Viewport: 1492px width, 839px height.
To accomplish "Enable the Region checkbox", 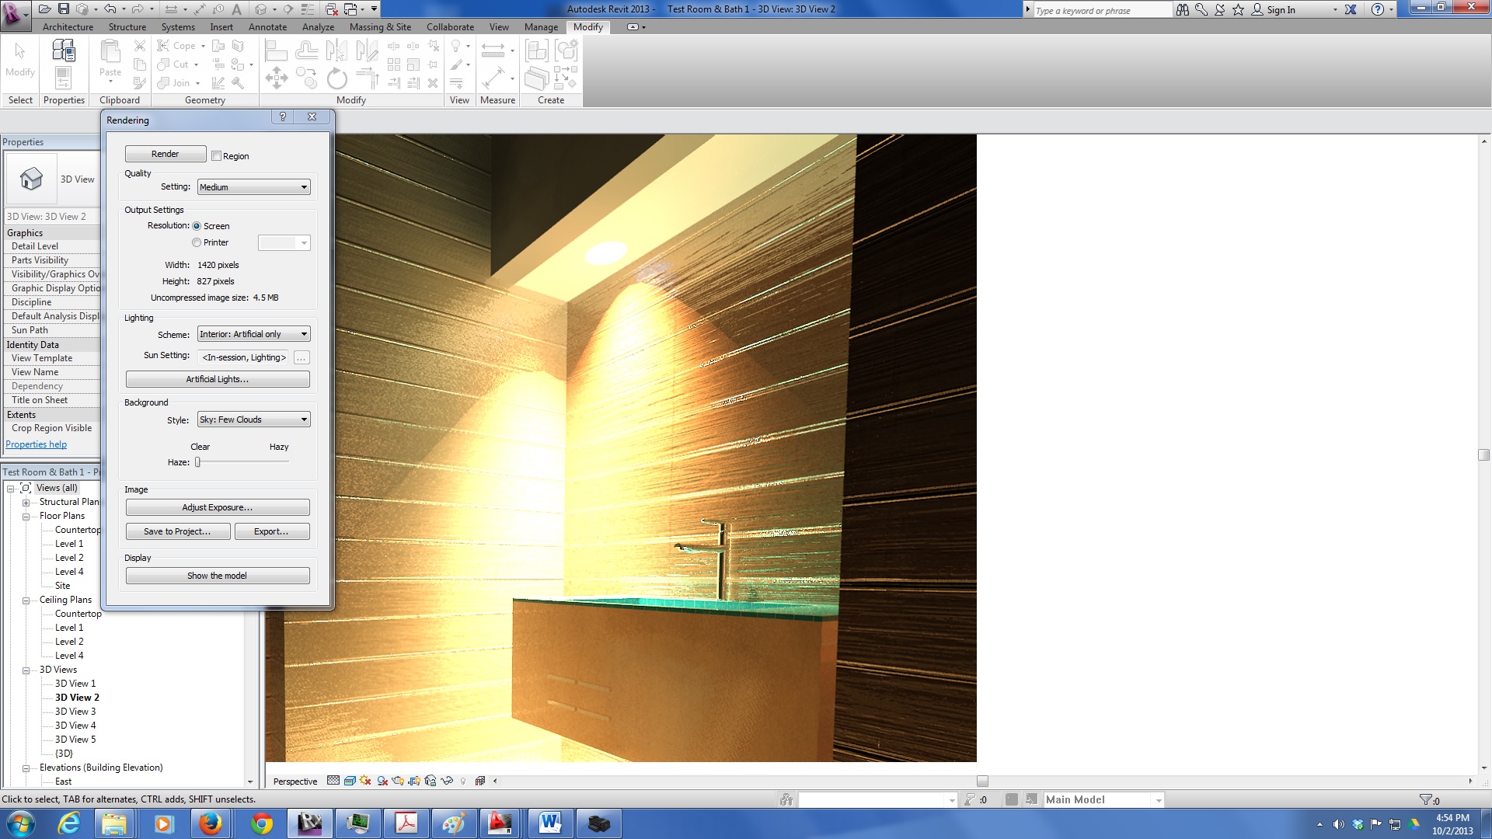I will [217, 156].
